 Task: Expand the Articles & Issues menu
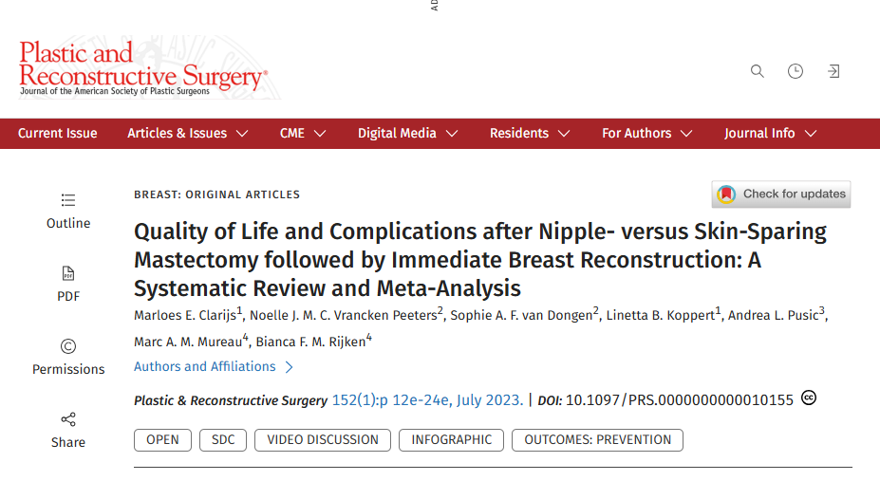(187, 134)
